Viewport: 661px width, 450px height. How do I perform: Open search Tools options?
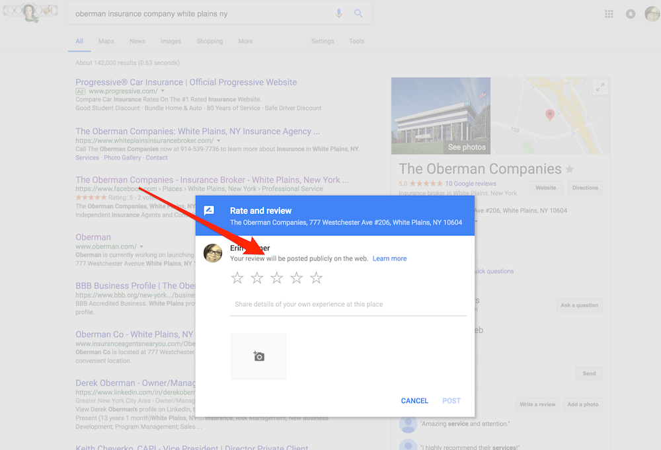[357, 41]
